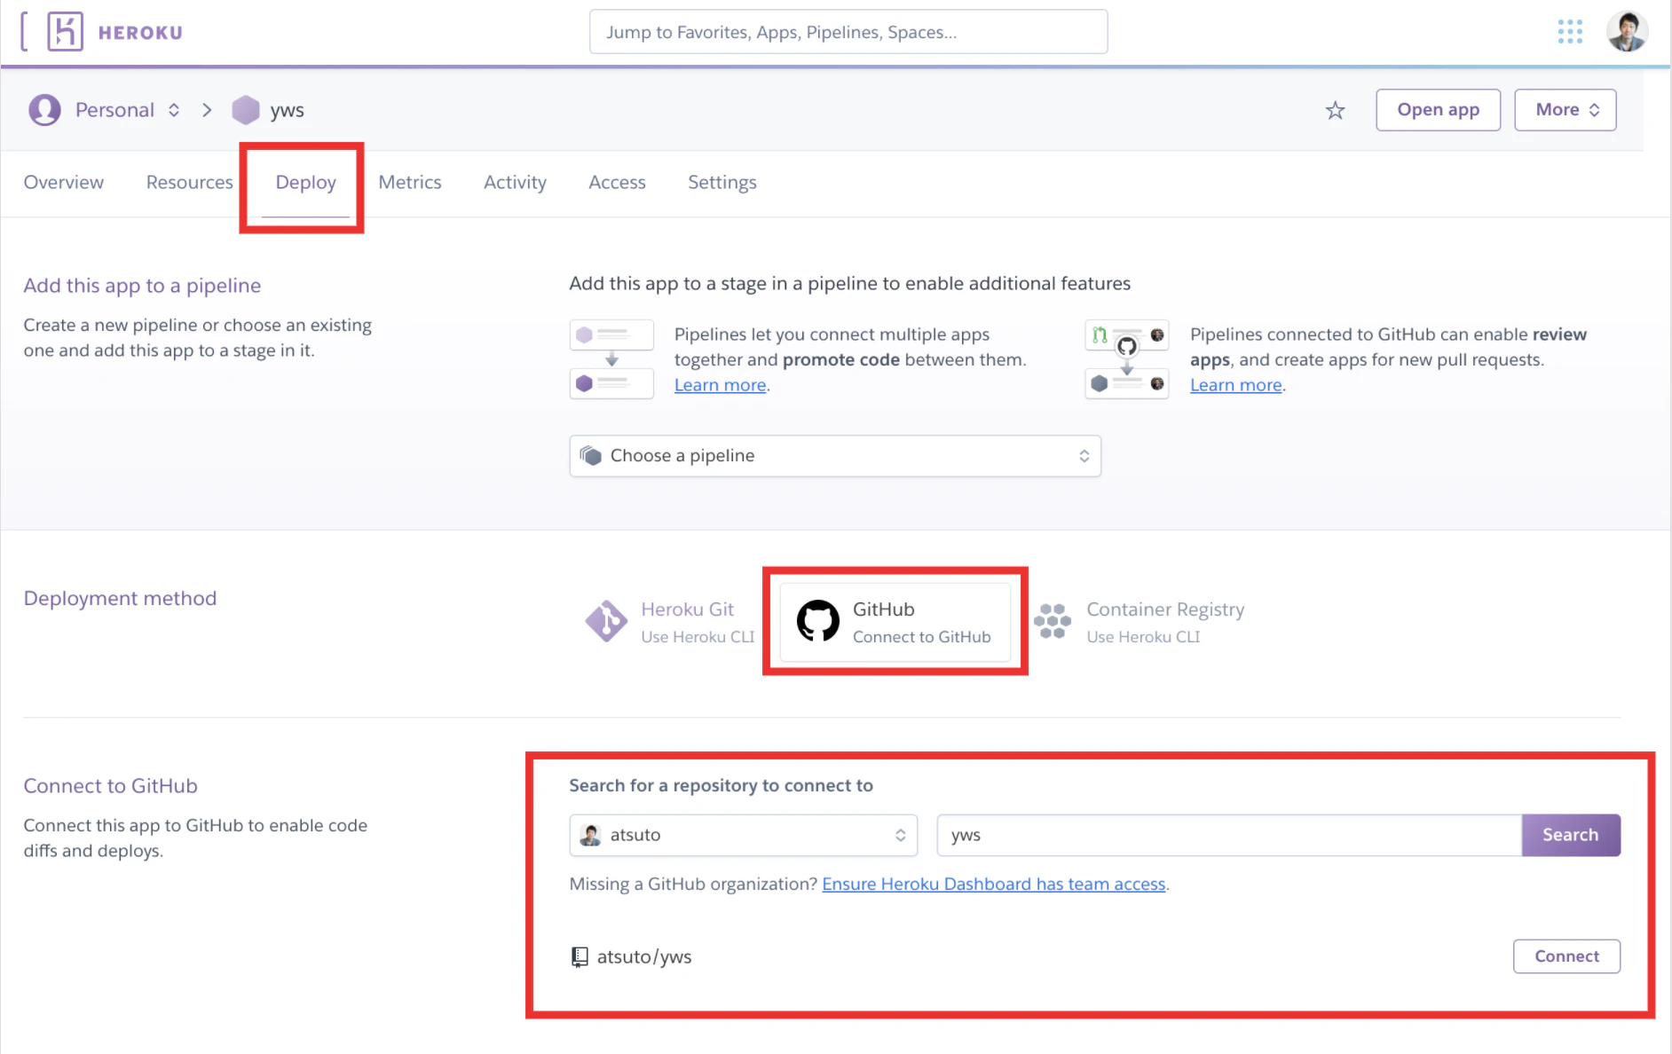
Task: Open the atsuto organization dropdown
Action: 744,835
